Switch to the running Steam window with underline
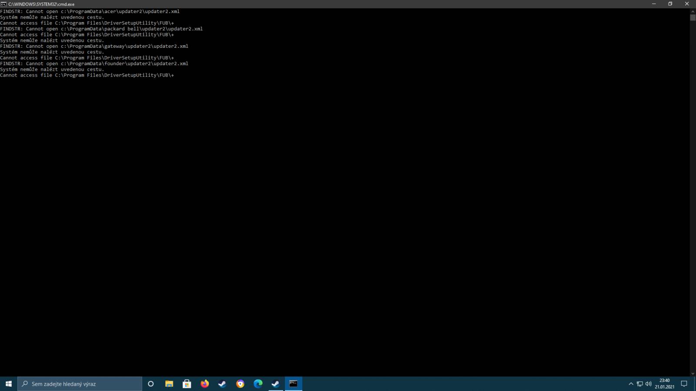 pyautogui.click(x=276, y=384)
